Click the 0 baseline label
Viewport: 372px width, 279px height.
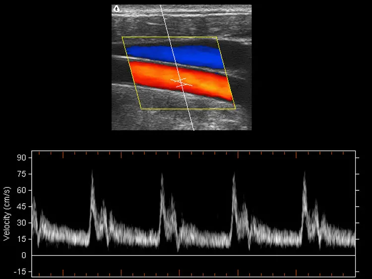click(x=24, y=255)
